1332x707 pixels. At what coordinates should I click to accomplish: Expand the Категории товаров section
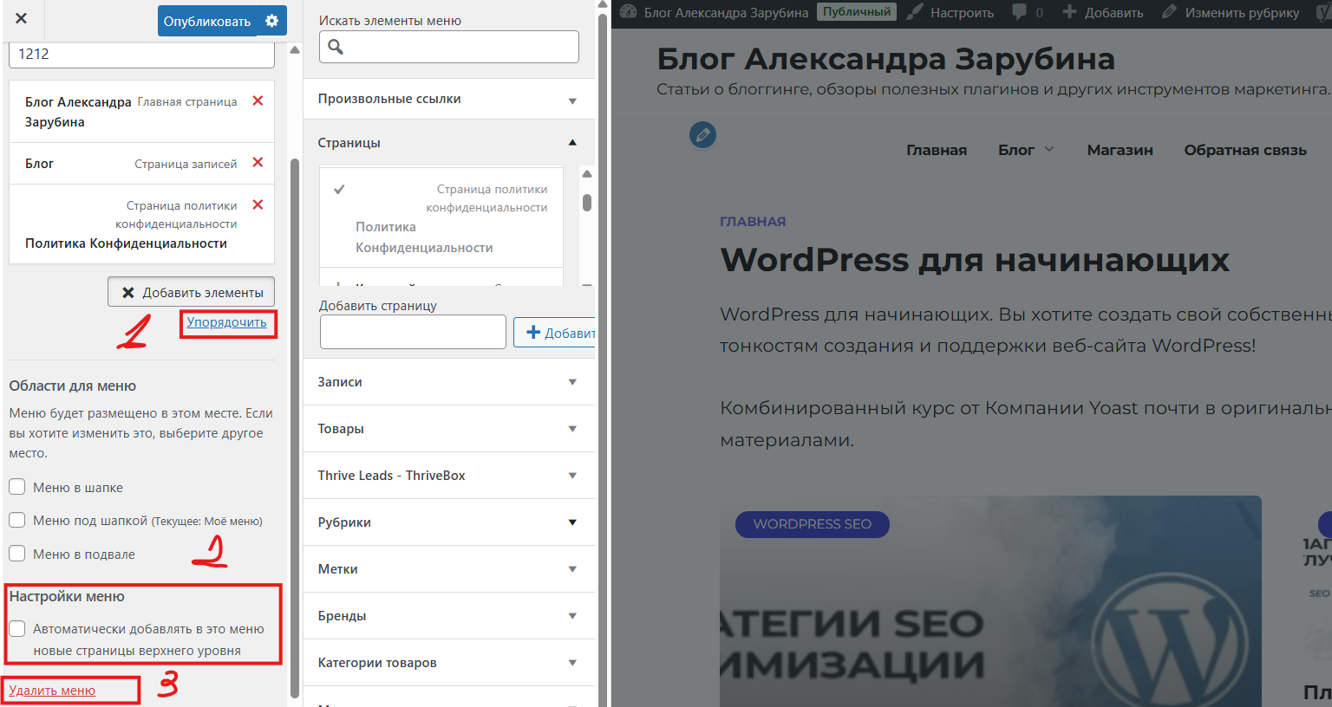tap(449, 663)
